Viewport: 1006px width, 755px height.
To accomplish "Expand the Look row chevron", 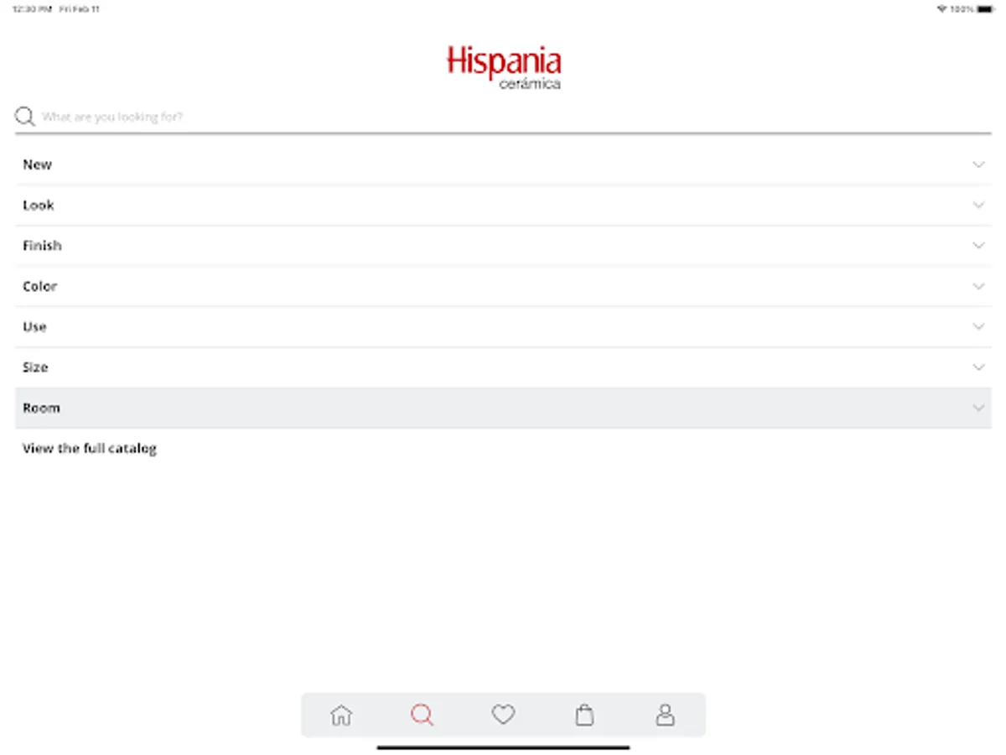I will coord(978,205).
